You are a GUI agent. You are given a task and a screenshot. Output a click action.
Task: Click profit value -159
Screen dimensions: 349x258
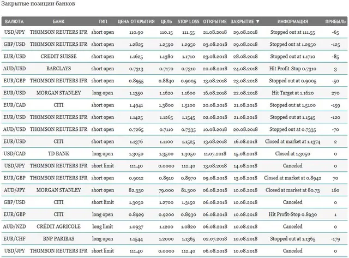click(x=335, y=105)
